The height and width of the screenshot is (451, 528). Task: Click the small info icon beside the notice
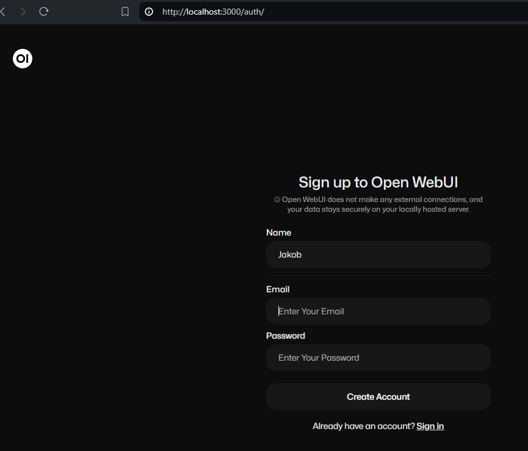277,200
